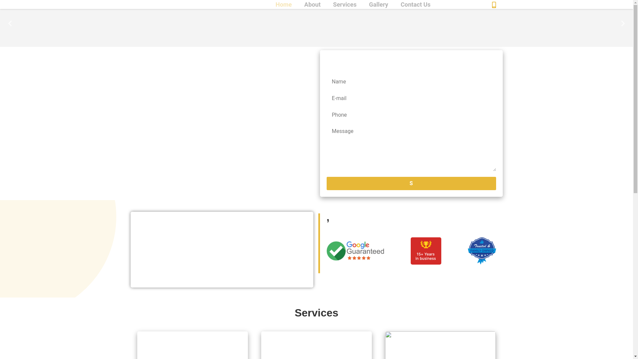
Task: Click the 15+ Years in business badge
Action: (426, 251)
